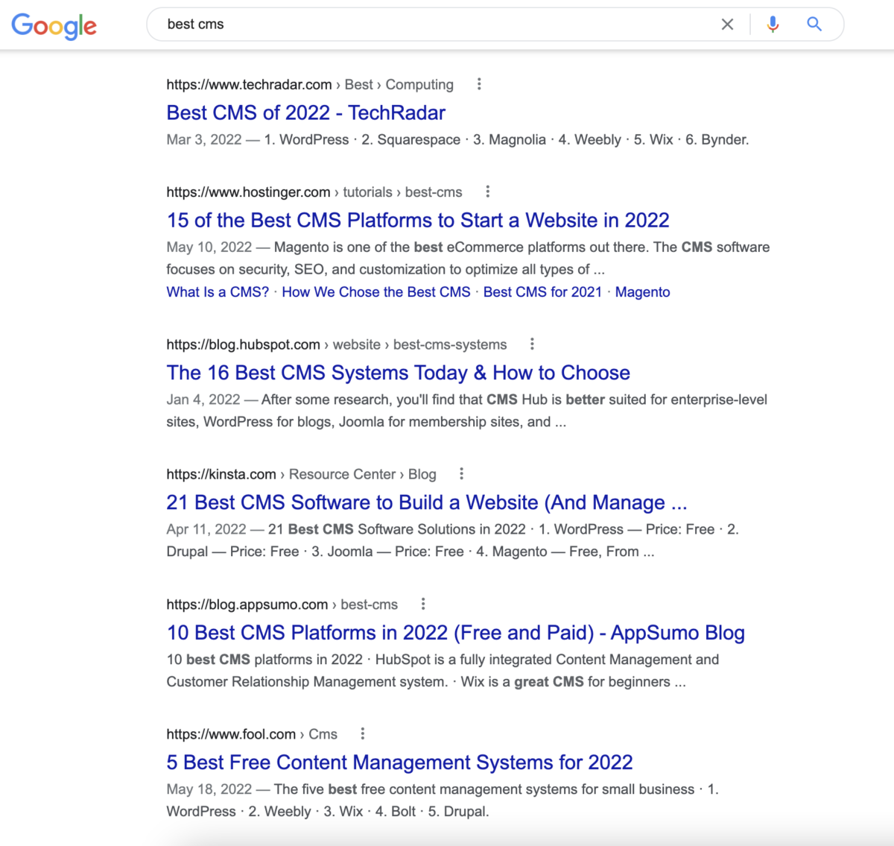The height and width of the screenshot is (846, 894).
Task: Open the three-dot menu on the Hostinger result
Action: point(487,192)
